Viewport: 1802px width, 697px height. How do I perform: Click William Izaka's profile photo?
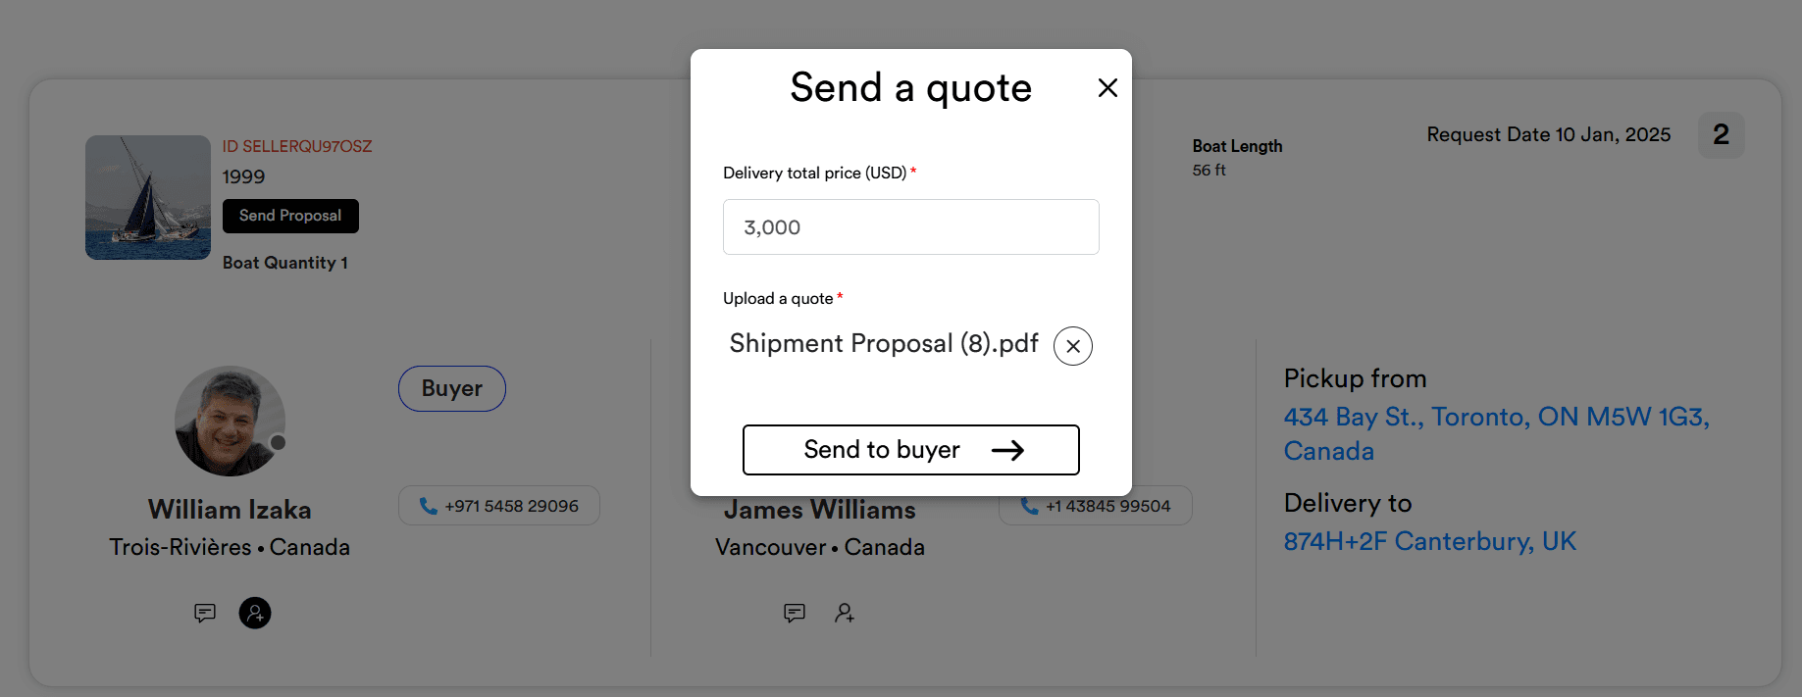229,422
